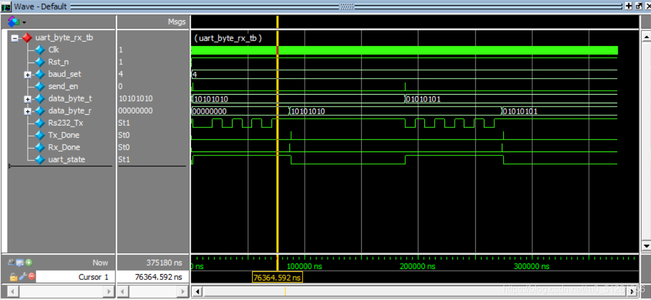Click the blue diamond icon for data_byte_t
The width and height of the screenshot is (651, 300).
[40, 99]
